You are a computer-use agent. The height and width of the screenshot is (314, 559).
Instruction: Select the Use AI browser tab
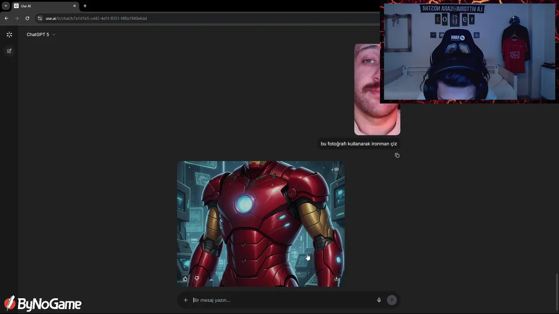pyautogui.click(x=45, y=6)
